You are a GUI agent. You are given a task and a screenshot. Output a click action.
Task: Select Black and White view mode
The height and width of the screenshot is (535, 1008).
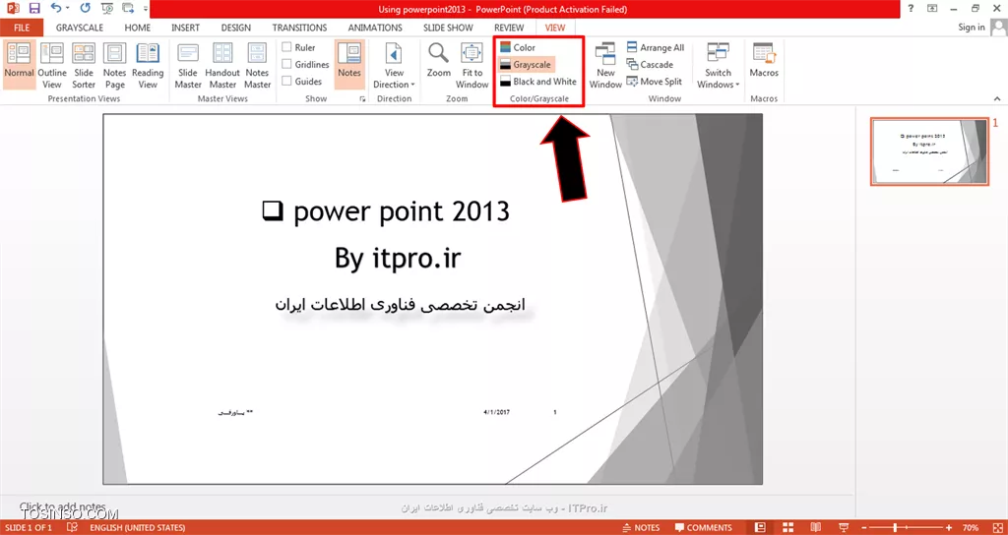point(538,82)
